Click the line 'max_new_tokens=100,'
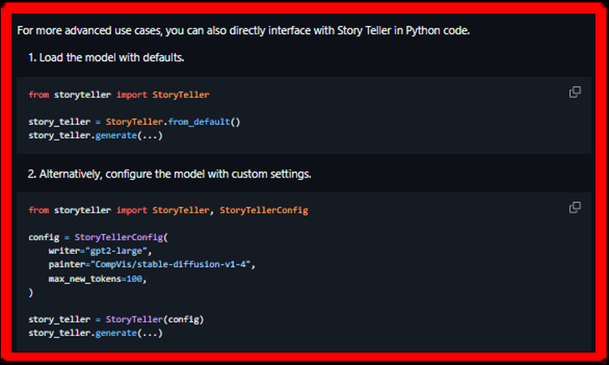Viewport: 609px width, 365px height. point(97,279)
